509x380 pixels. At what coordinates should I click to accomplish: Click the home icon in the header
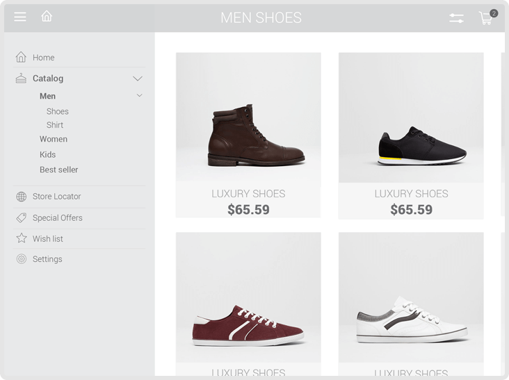coord(47,16)
